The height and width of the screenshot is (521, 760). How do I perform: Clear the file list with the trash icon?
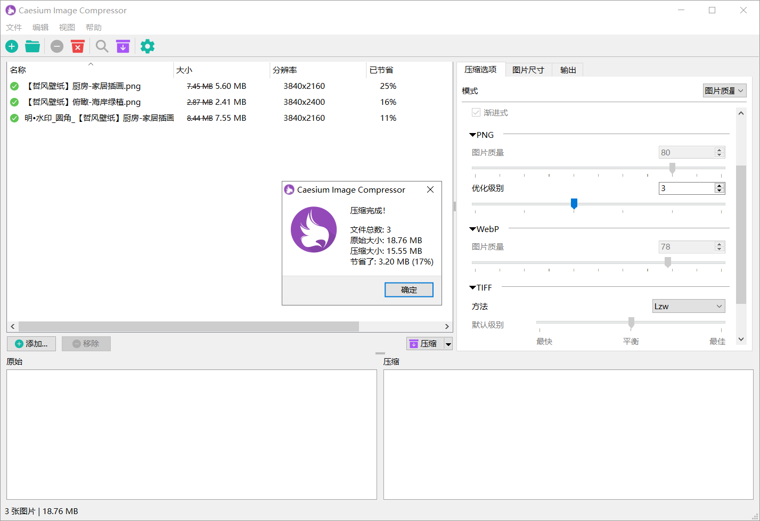click(78, 46)
